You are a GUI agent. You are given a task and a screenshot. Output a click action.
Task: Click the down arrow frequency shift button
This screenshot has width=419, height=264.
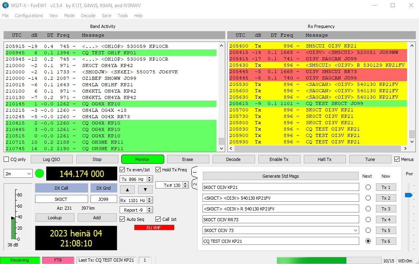pos(145,190)
